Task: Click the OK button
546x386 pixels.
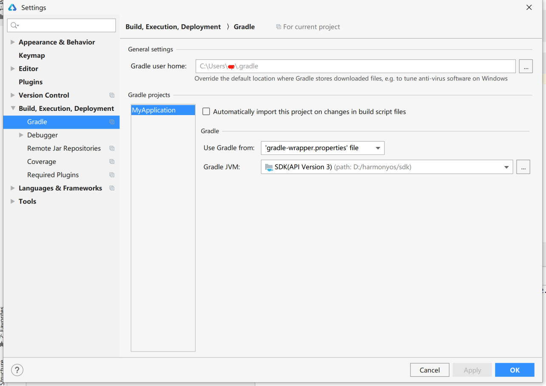Action: (515, 370)
